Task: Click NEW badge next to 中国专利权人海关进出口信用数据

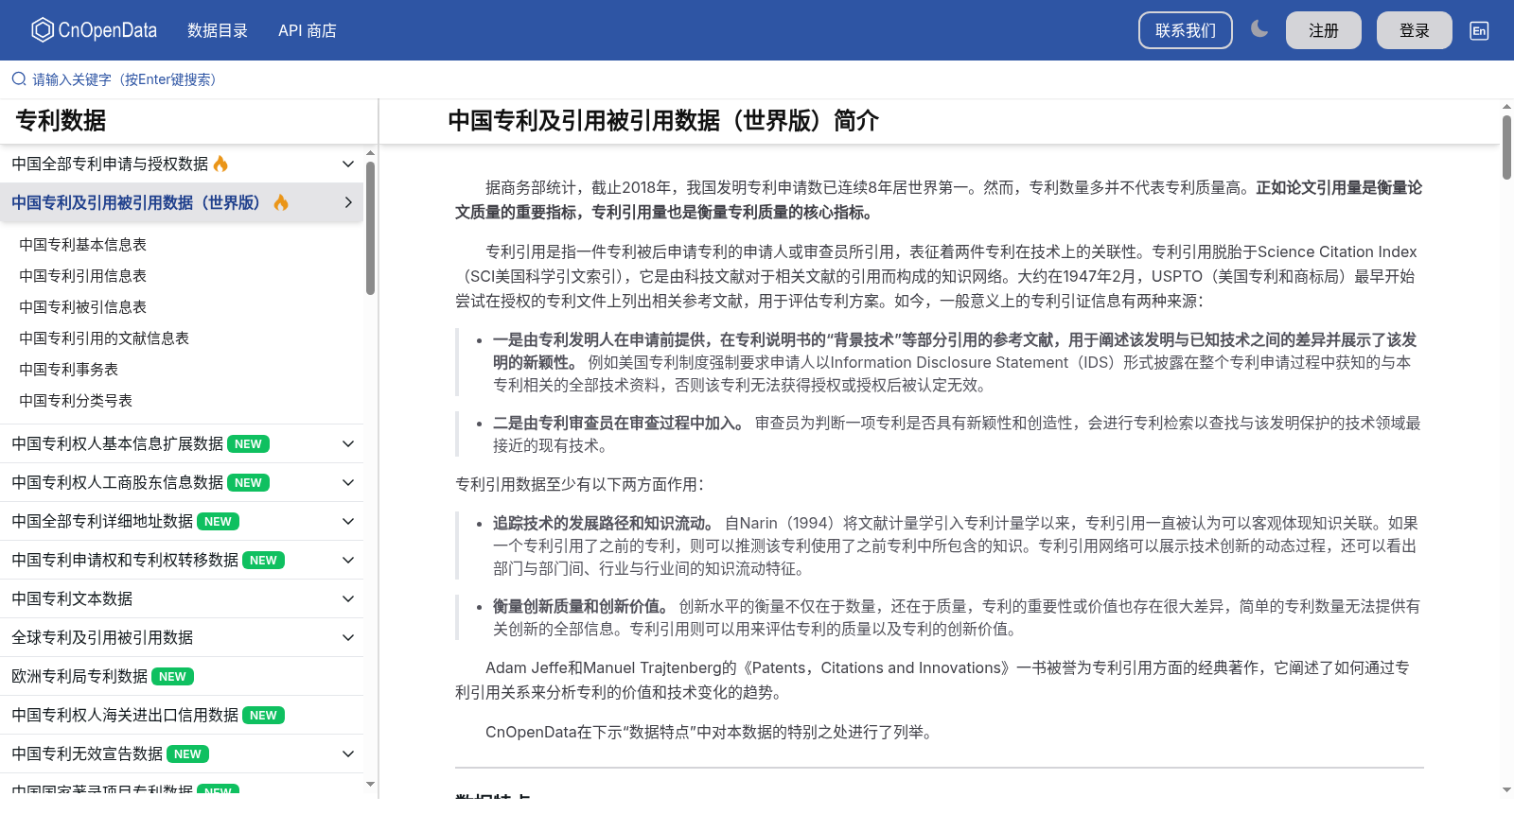Action: pos(263,716)
